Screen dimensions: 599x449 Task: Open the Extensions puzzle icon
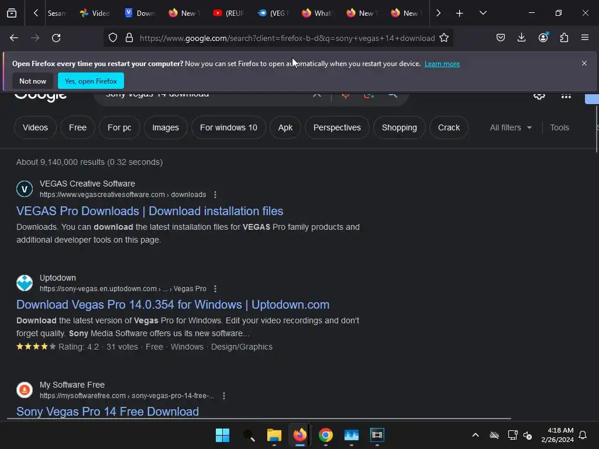(564, 37)
